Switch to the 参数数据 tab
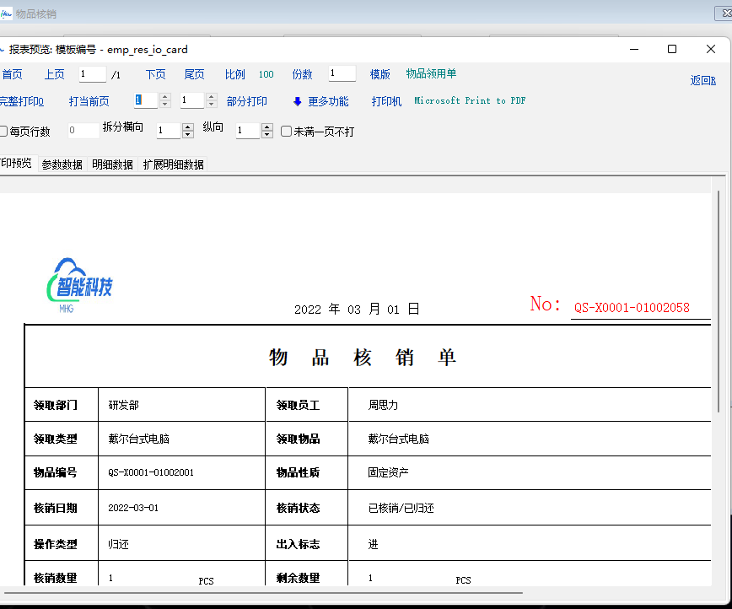Screen dimensions: 732x609 click(62, 164)
